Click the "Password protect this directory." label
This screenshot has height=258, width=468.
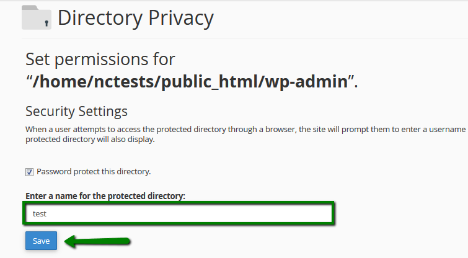[94, 171]
